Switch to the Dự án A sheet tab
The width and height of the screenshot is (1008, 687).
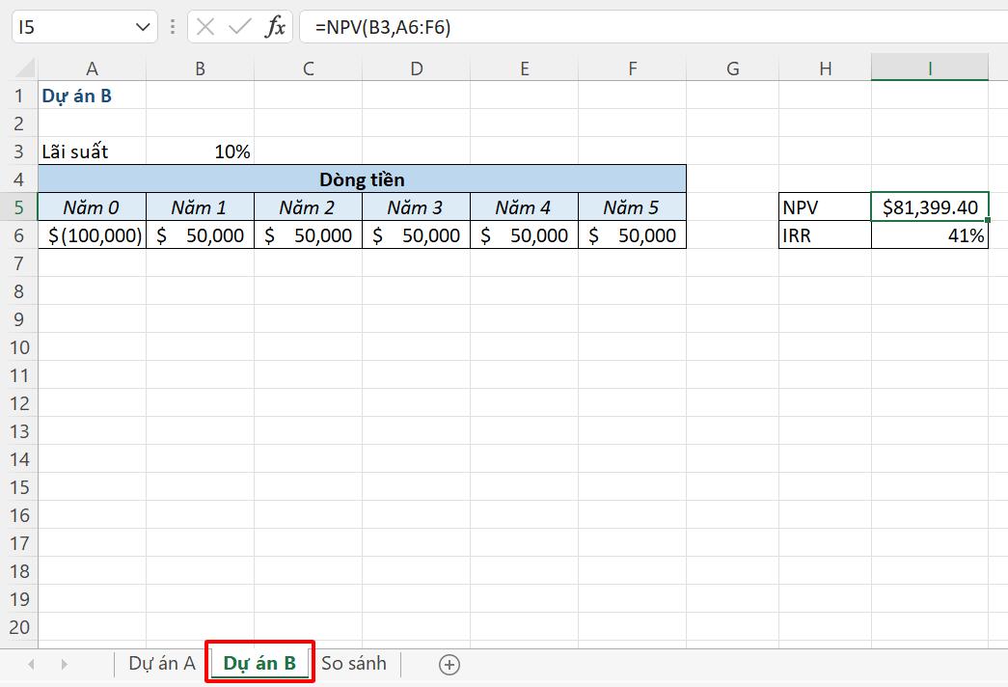(162, 663)
